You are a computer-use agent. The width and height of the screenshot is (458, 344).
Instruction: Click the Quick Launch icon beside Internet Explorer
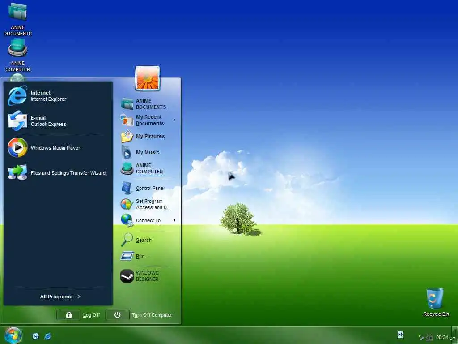[36, 336]
